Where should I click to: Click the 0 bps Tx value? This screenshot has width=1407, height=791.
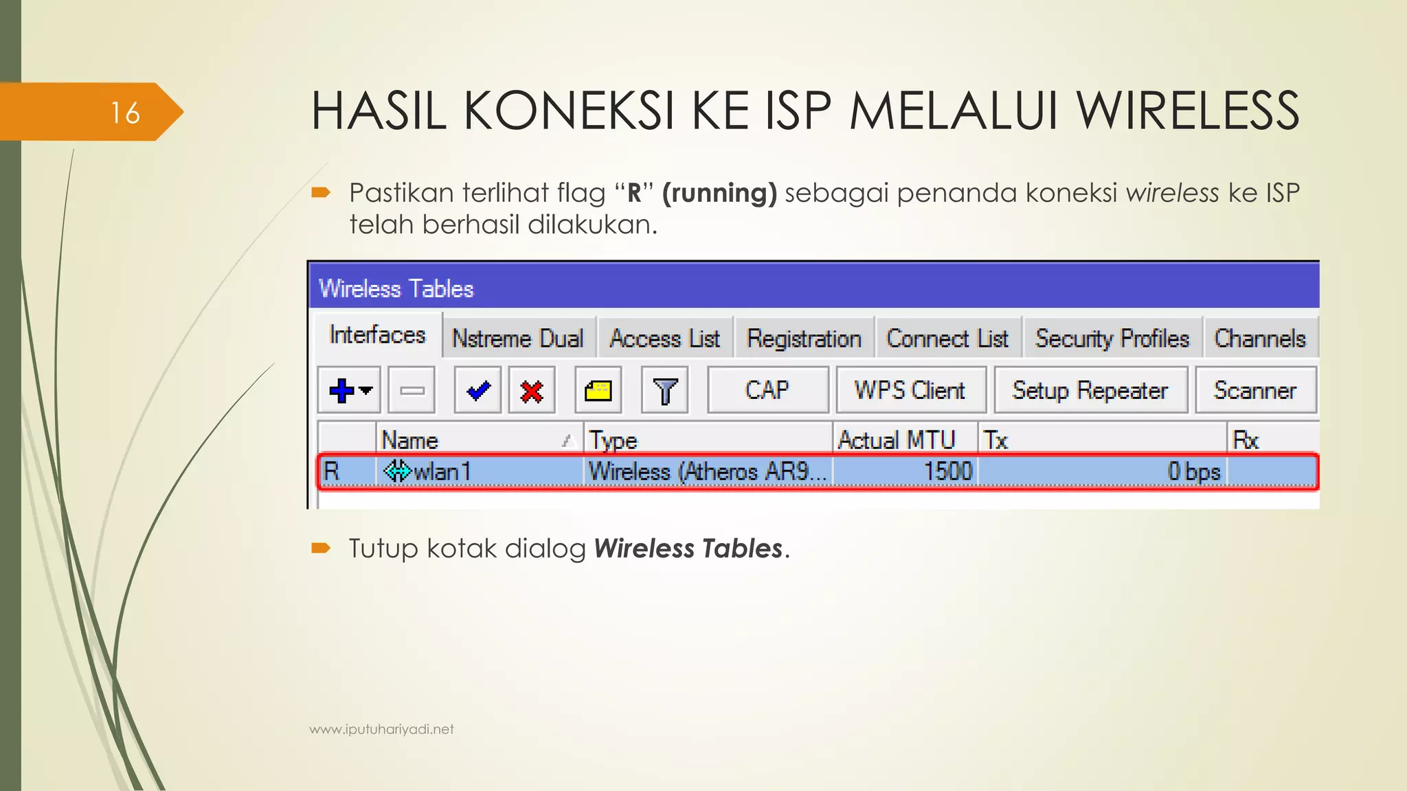(x=1194, y=472)
